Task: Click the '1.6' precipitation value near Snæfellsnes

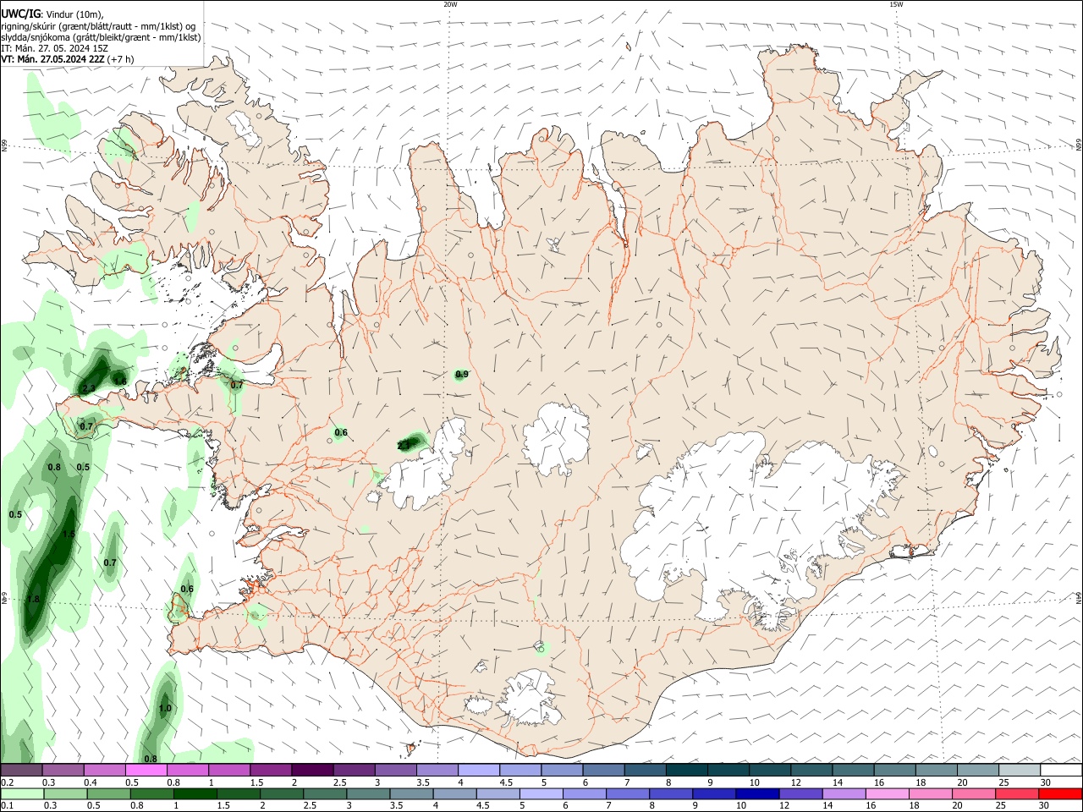Action: 120,381
